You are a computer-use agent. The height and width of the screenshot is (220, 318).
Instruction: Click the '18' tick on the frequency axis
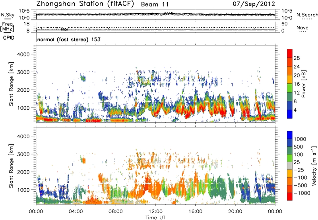point(27,24)
